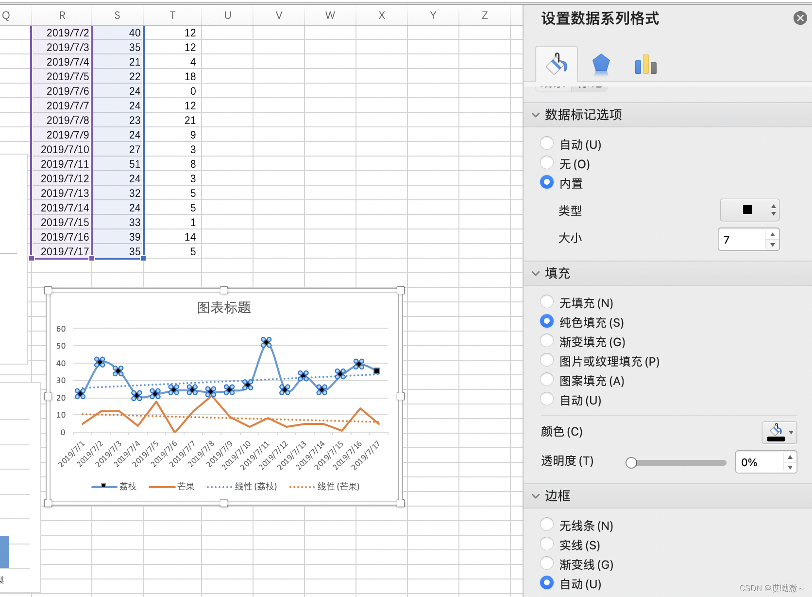
Task: Click the 透明度 percentage field
Action: (x=759, y=462)
